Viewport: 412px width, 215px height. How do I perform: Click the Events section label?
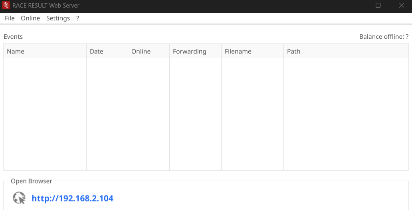pyautogui.click(x=13, y=37)
